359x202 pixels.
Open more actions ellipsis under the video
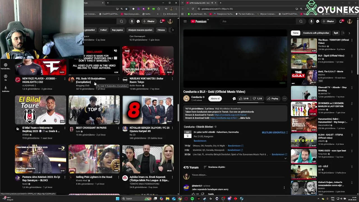(x=284, y=98)
